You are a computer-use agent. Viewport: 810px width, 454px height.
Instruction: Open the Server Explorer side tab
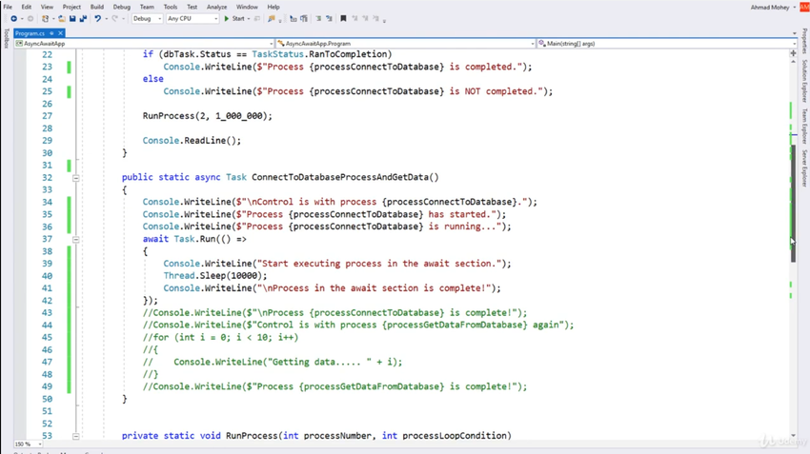[x=804, y=168]
